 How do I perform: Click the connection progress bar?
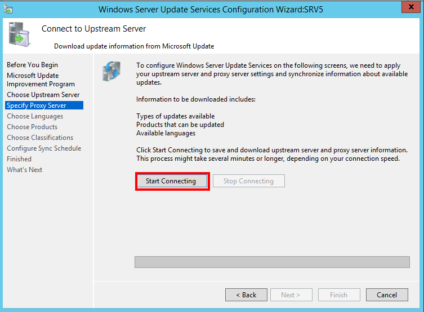click(x=272, y=262)
